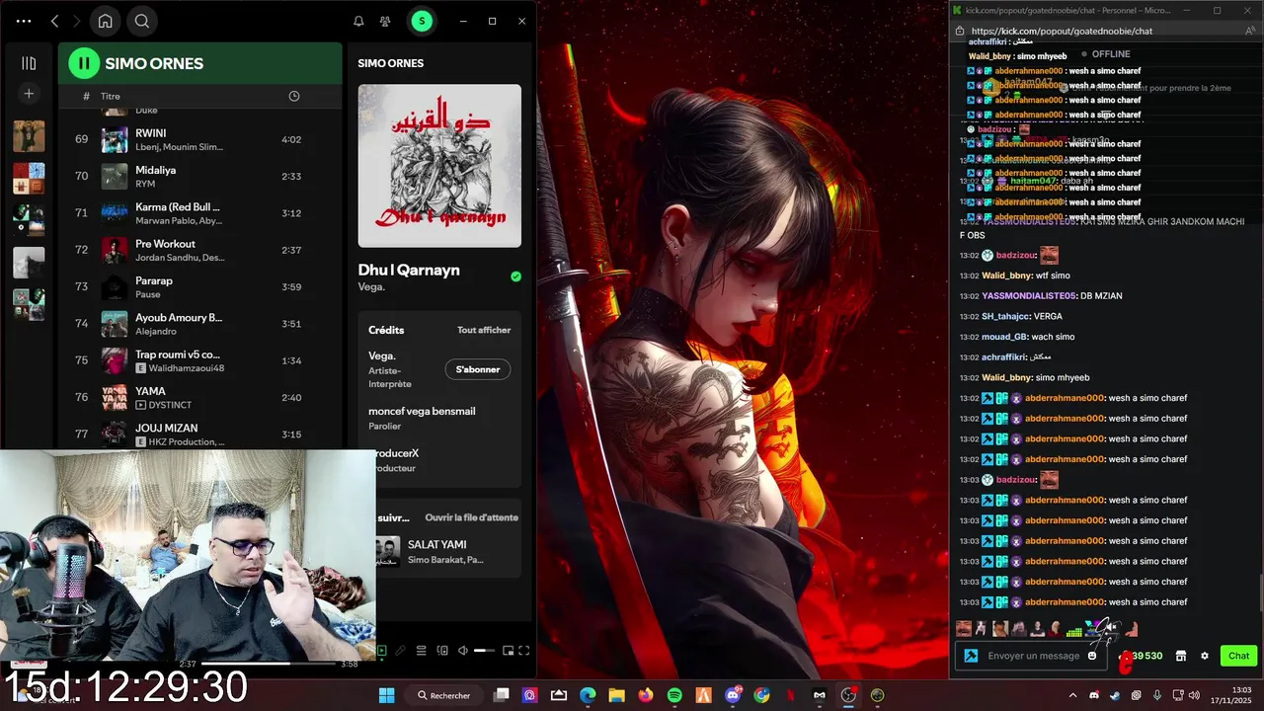
Task: Sort tracks by duration clock icon
Action: pyautogui.click(x=293, y=96)
